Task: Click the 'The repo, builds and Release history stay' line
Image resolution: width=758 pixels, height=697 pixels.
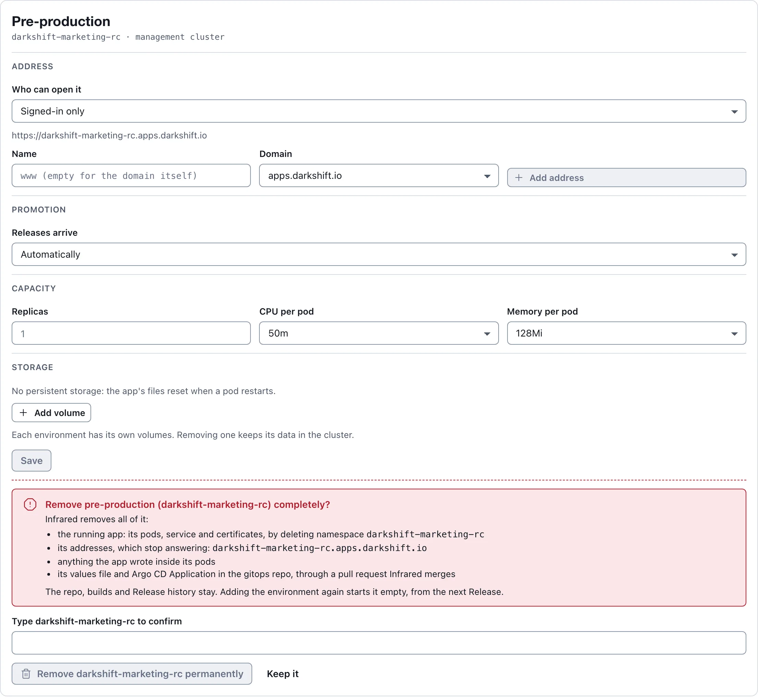Action: 274,592
